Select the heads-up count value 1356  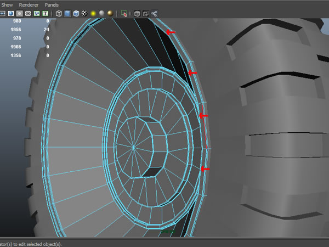[x=16, y=55]
